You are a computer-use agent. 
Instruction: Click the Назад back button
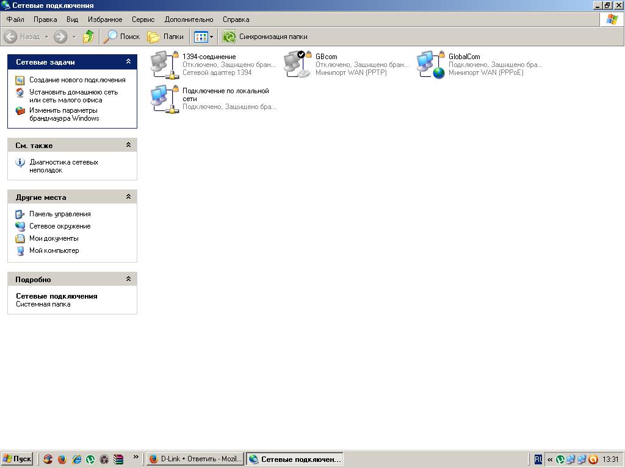(x=23, y=37)
